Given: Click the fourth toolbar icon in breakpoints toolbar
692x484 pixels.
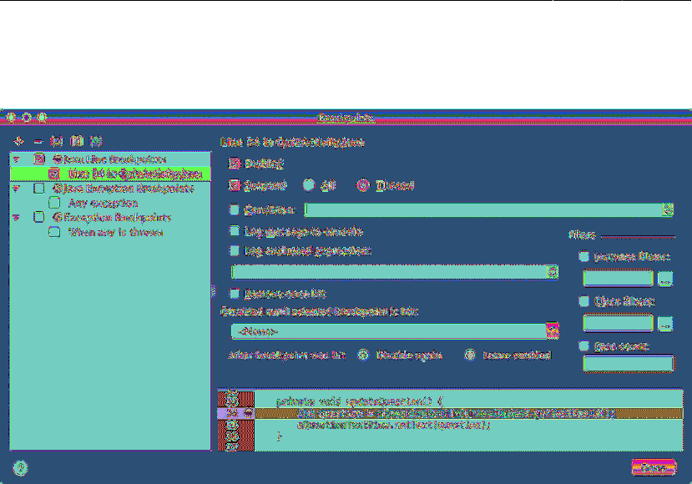Looking at the screenshot, I should [77, 141].
